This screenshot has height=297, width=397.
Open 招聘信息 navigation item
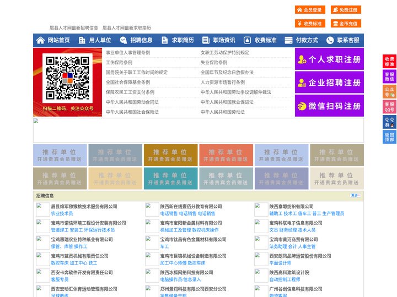click(x=141, y=40)
